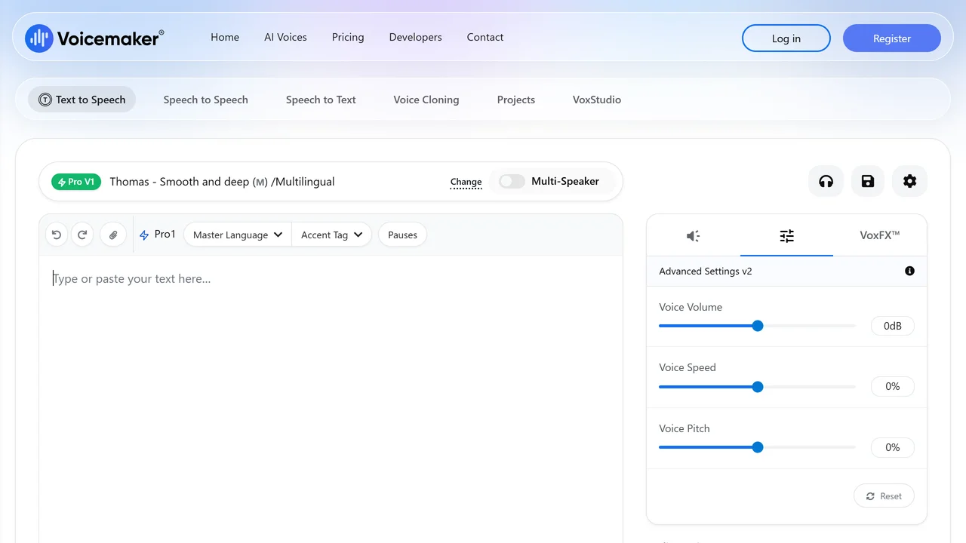Open the Pricing page

pyautogui.click(x=348, y=37)
